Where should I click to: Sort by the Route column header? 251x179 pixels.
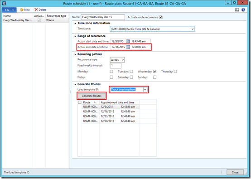coord(91,102)
